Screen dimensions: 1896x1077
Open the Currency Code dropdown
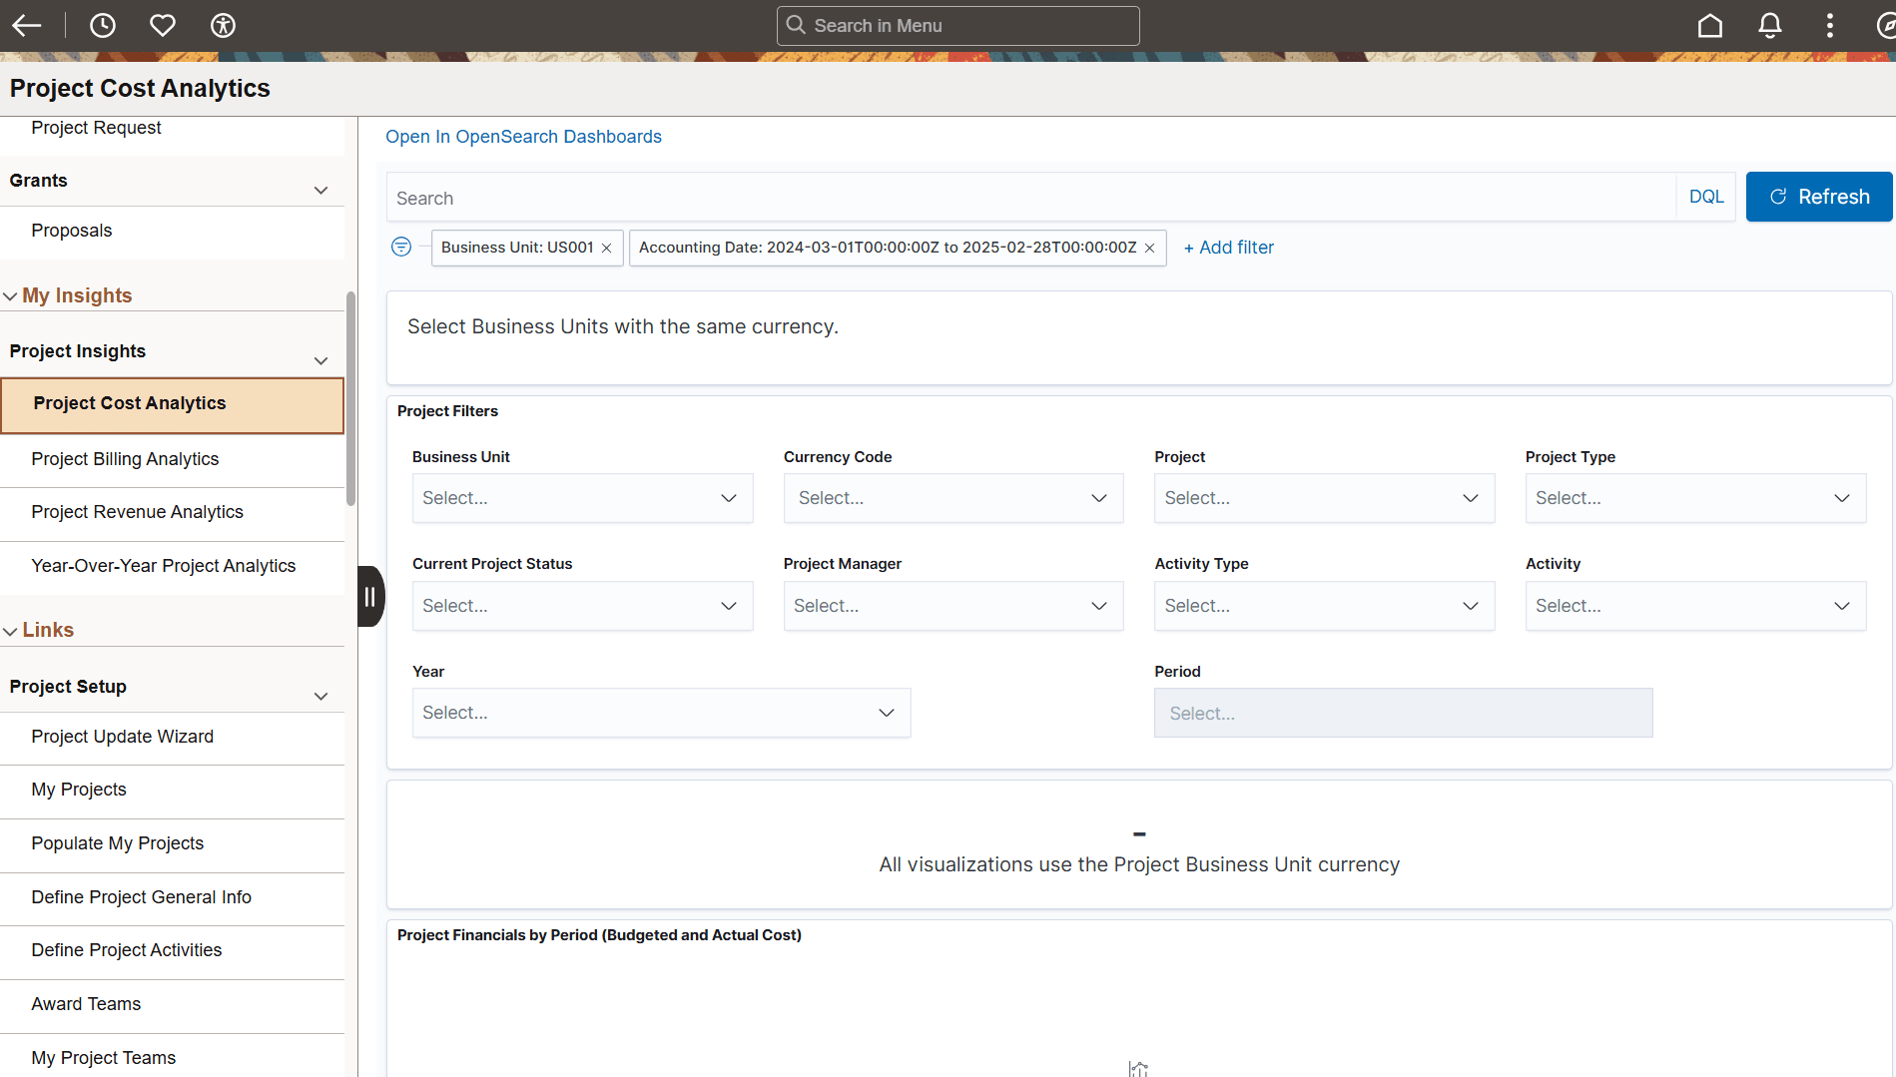point(952,497)
